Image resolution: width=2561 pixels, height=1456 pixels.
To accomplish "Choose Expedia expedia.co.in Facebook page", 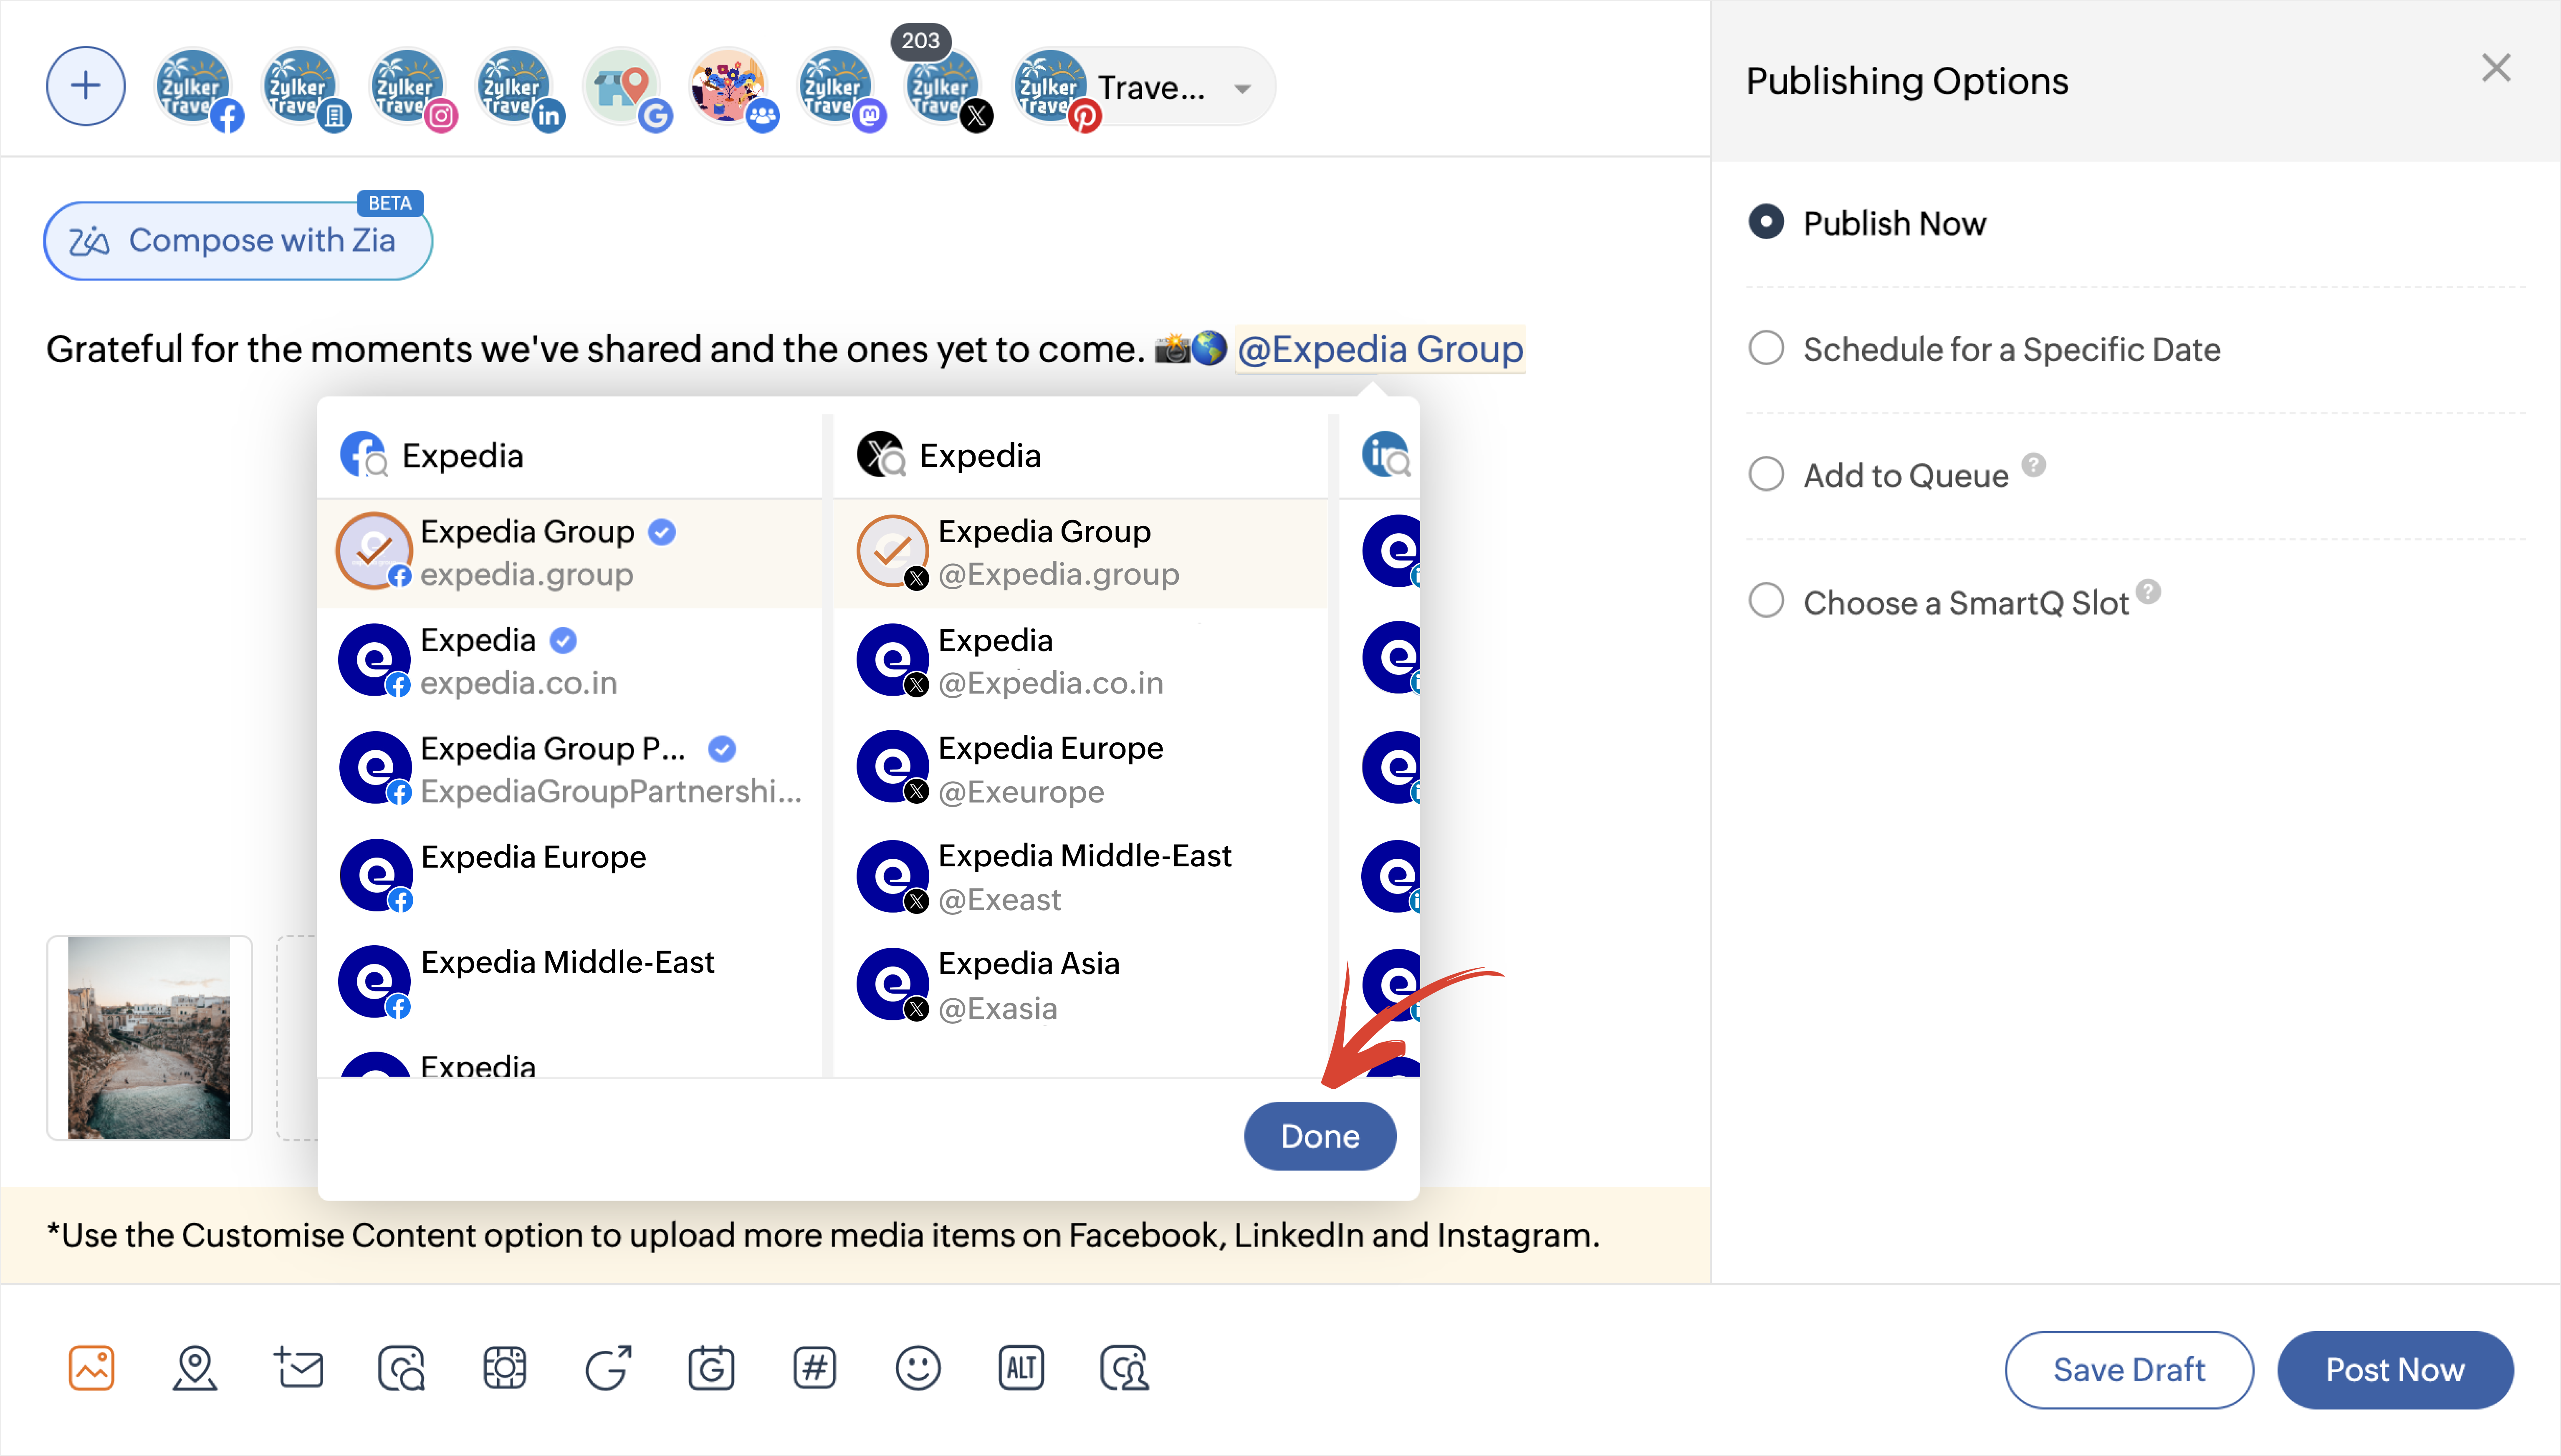I will click(x=569, y=661).
